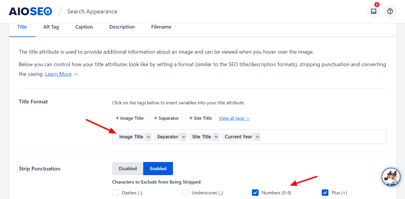405x199 pixels.
Task: Uncheck the Numbers (0-9) checkbox
Action: coord(255,193)
